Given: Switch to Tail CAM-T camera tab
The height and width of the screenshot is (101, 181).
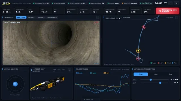Looking at the screenshot, I should tap(31, 17).
